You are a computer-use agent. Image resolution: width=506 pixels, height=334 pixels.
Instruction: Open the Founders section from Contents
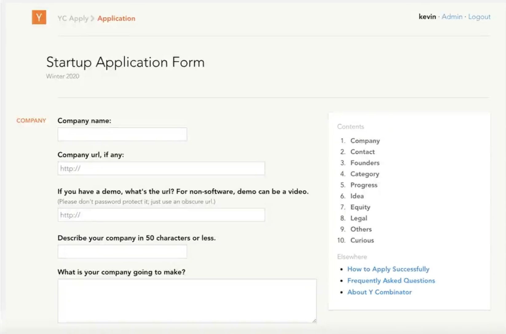365,163
